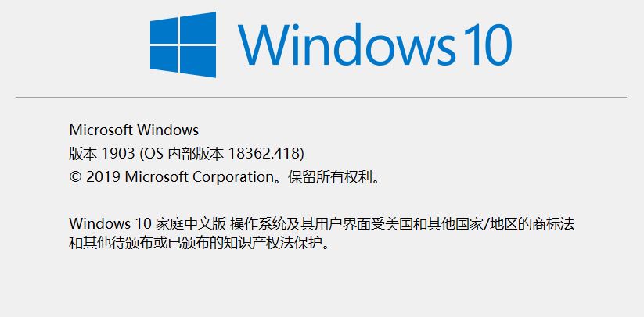Click the horizontal divider line below the banner

pyautogui.click(x=321, y=98)
